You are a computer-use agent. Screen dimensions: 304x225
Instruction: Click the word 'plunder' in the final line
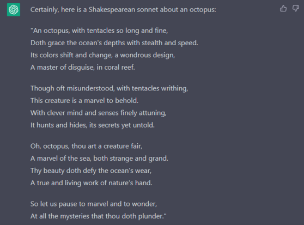click(x=150, y=216)
